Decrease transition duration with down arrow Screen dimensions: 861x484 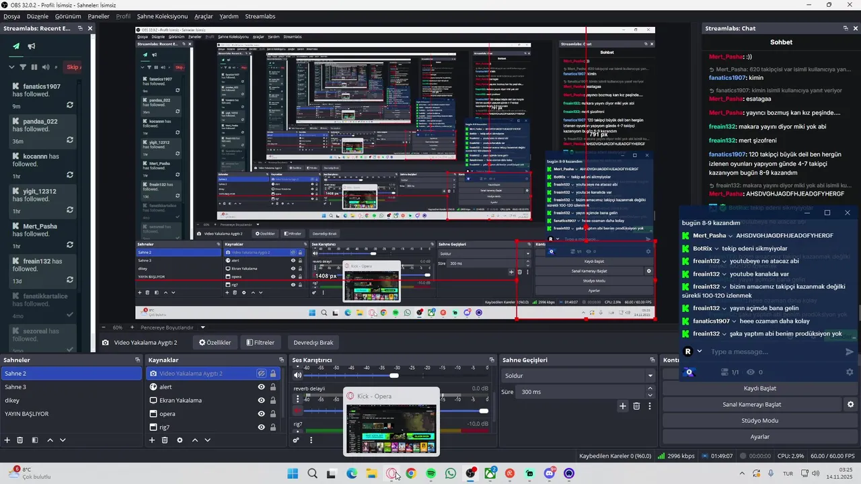(650, 395)
